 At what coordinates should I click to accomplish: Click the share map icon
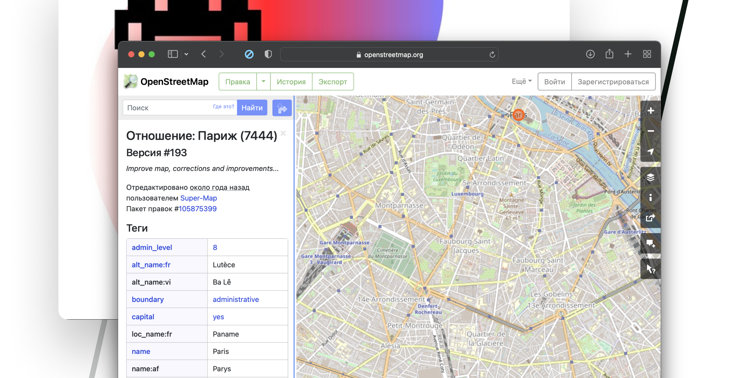650,218
